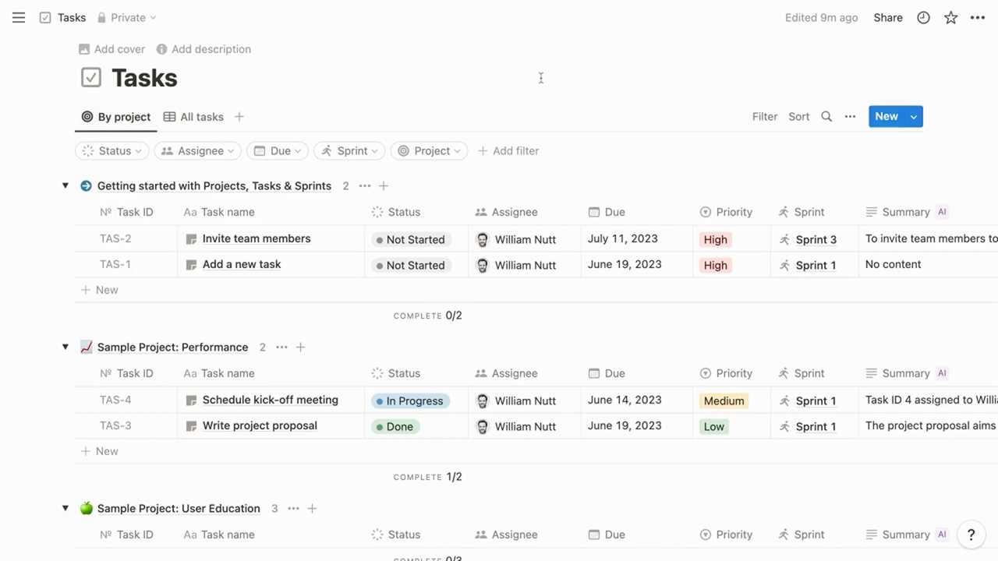
Task: Star the Tasks page as favorite
Action: [x=950, y=17]
